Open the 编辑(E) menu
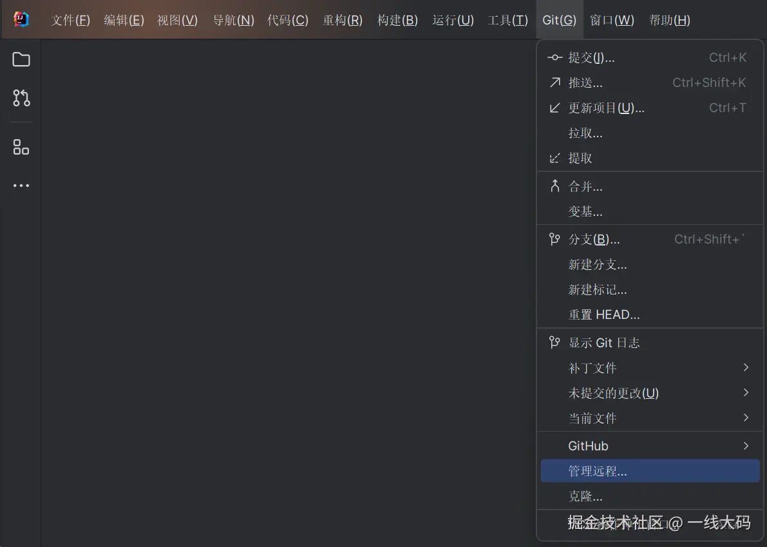Screen dimensions: 767x547 tap(124, 20)
